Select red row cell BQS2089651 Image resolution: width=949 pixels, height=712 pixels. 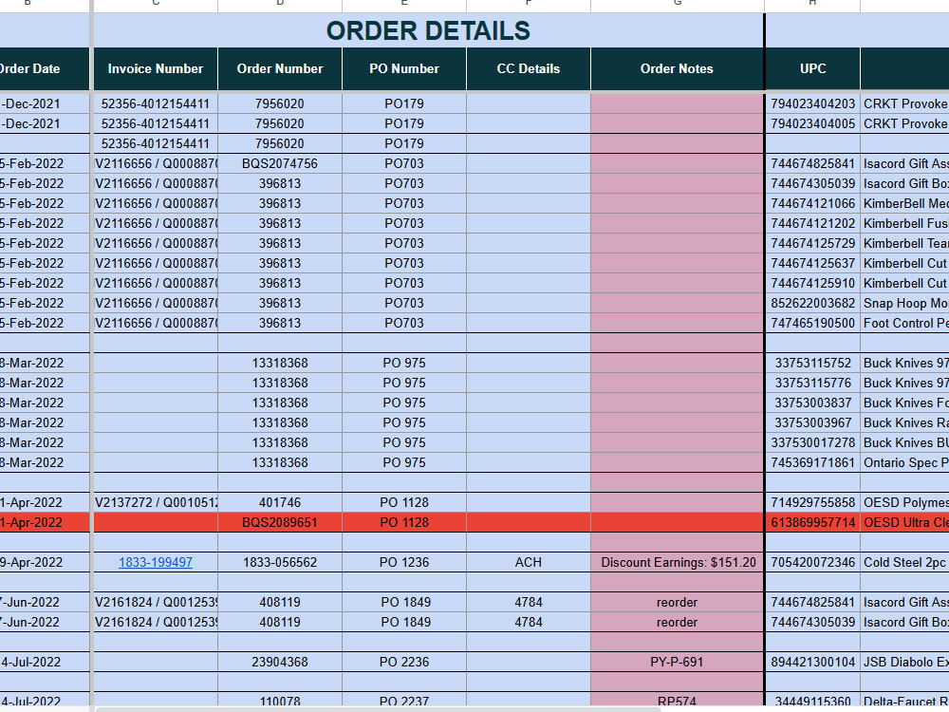[x=280, y=522]
